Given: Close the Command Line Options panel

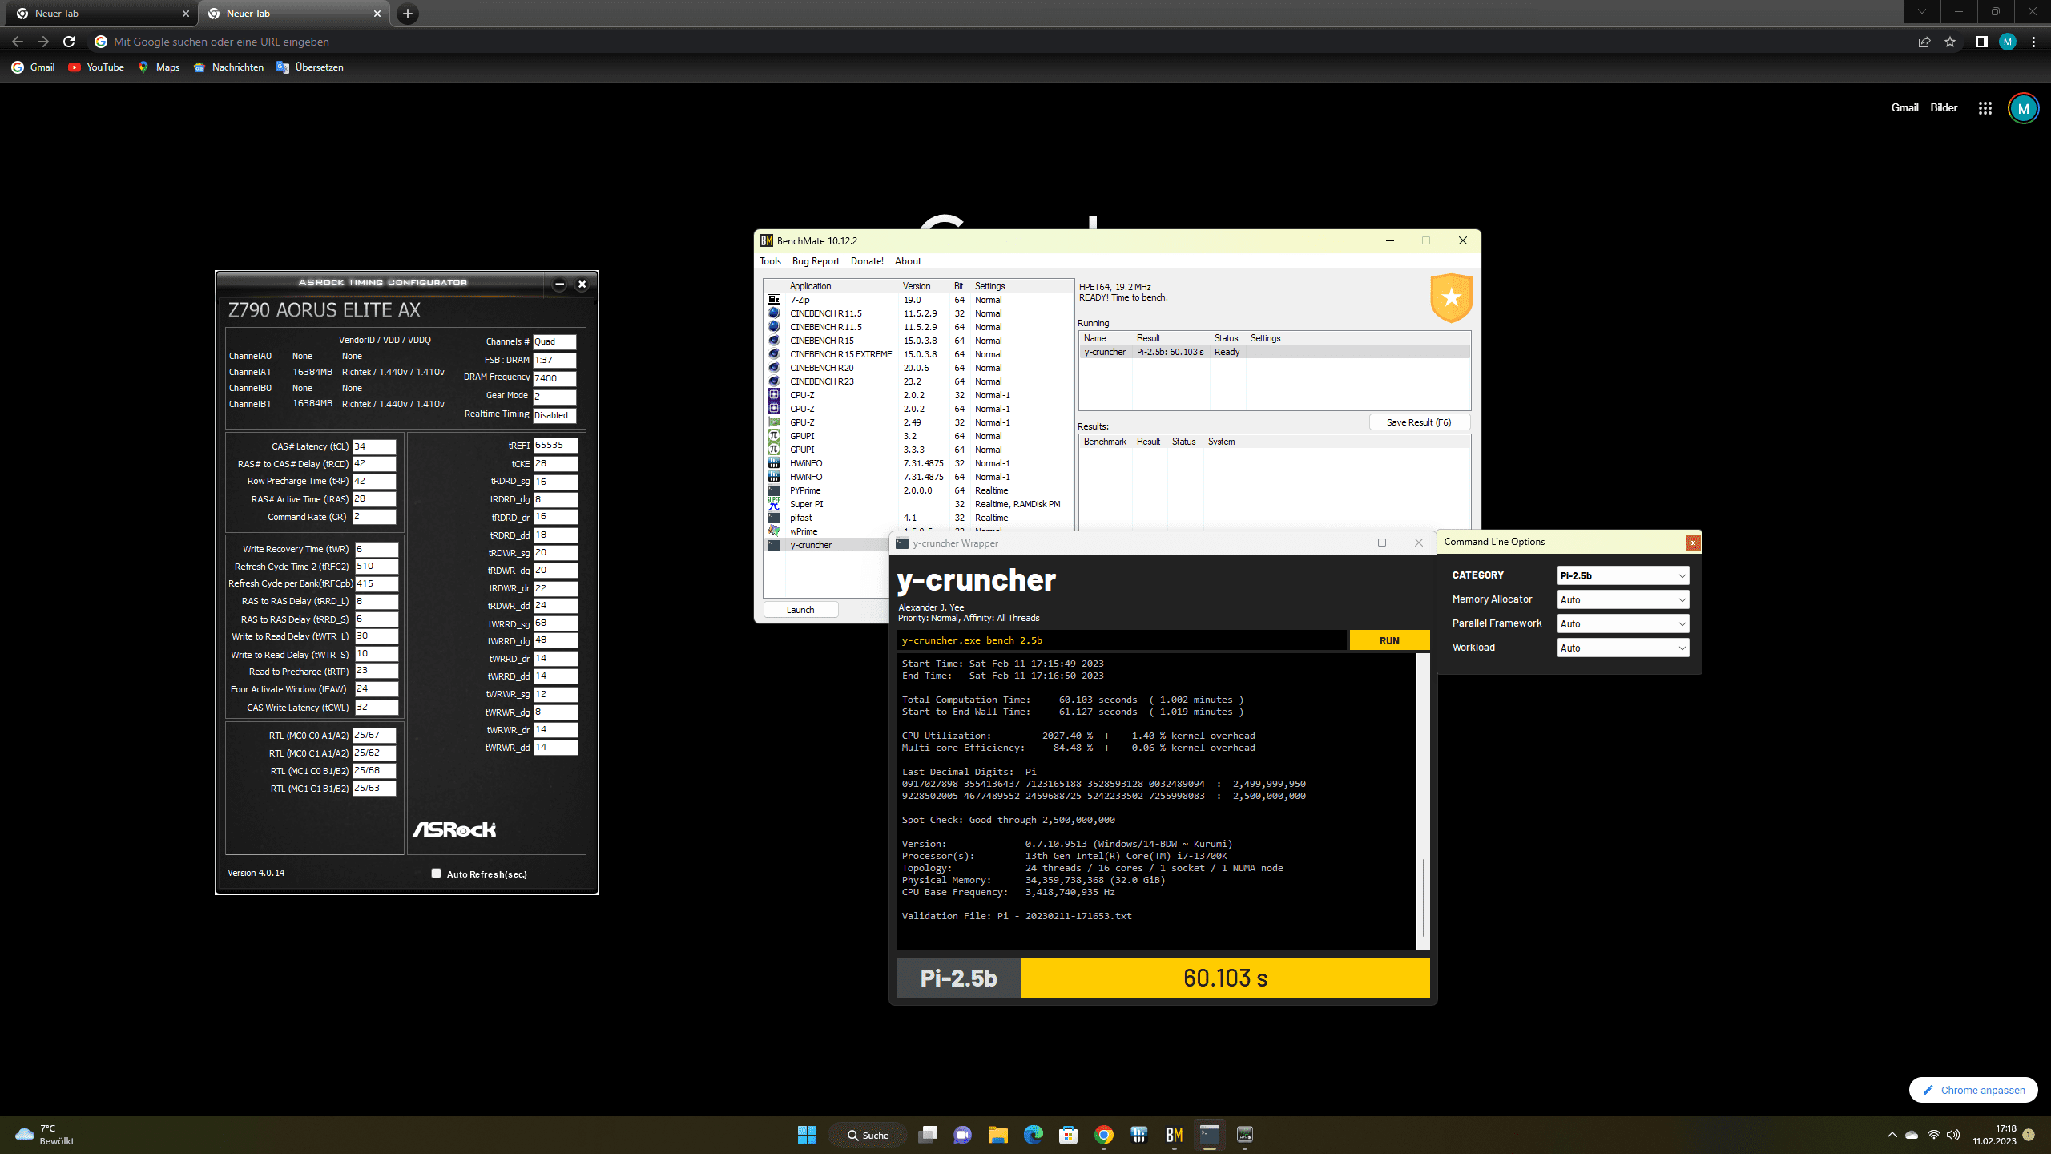Looking at the screenshot, I should (x=1693, y=543).
